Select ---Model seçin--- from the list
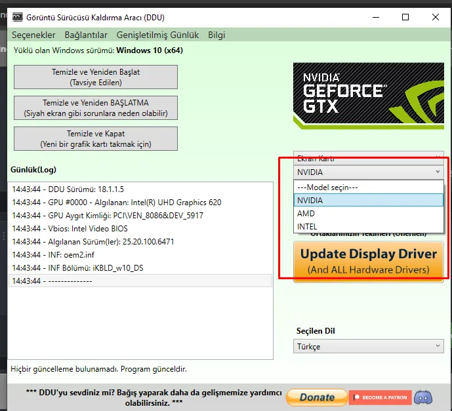Image resolution: width=452 pixels, height=411 pixels. 369,187
